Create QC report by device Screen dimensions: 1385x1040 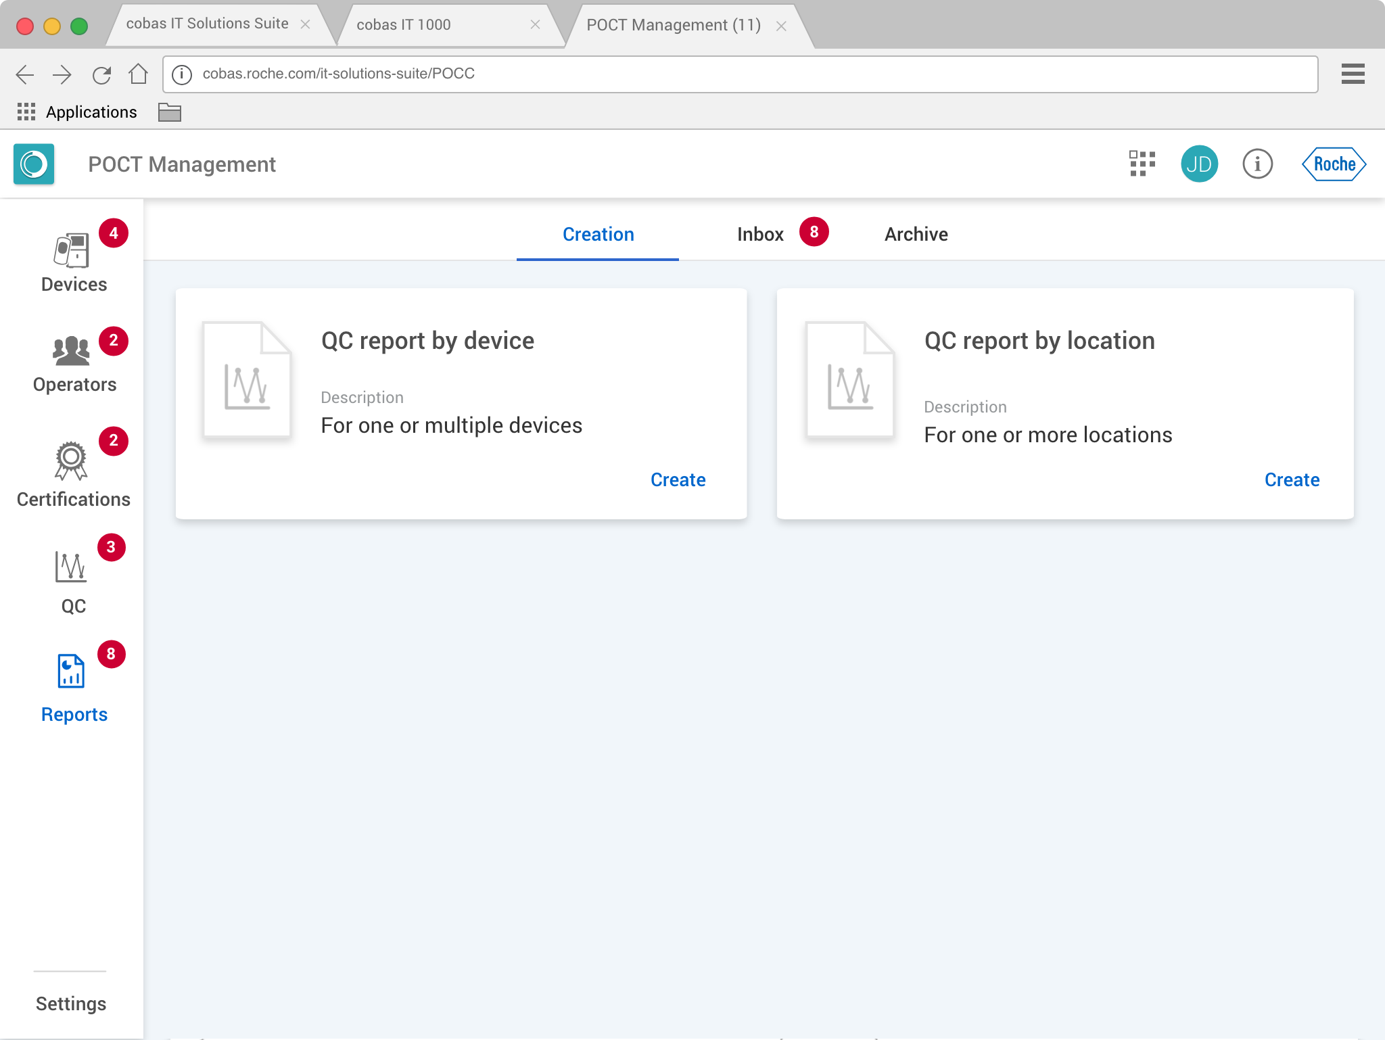tap(678, 480)
